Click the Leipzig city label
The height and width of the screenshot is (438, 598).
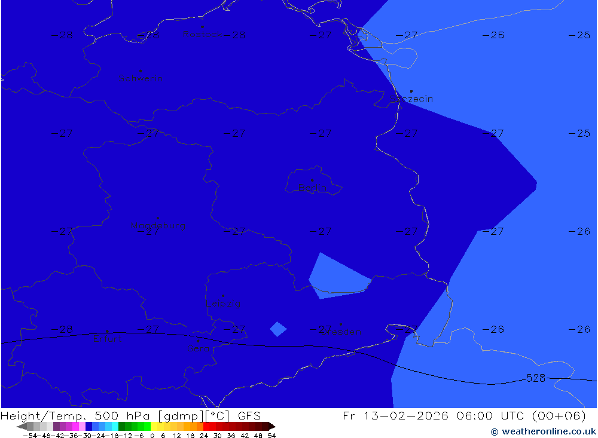(x=223, y=304)
